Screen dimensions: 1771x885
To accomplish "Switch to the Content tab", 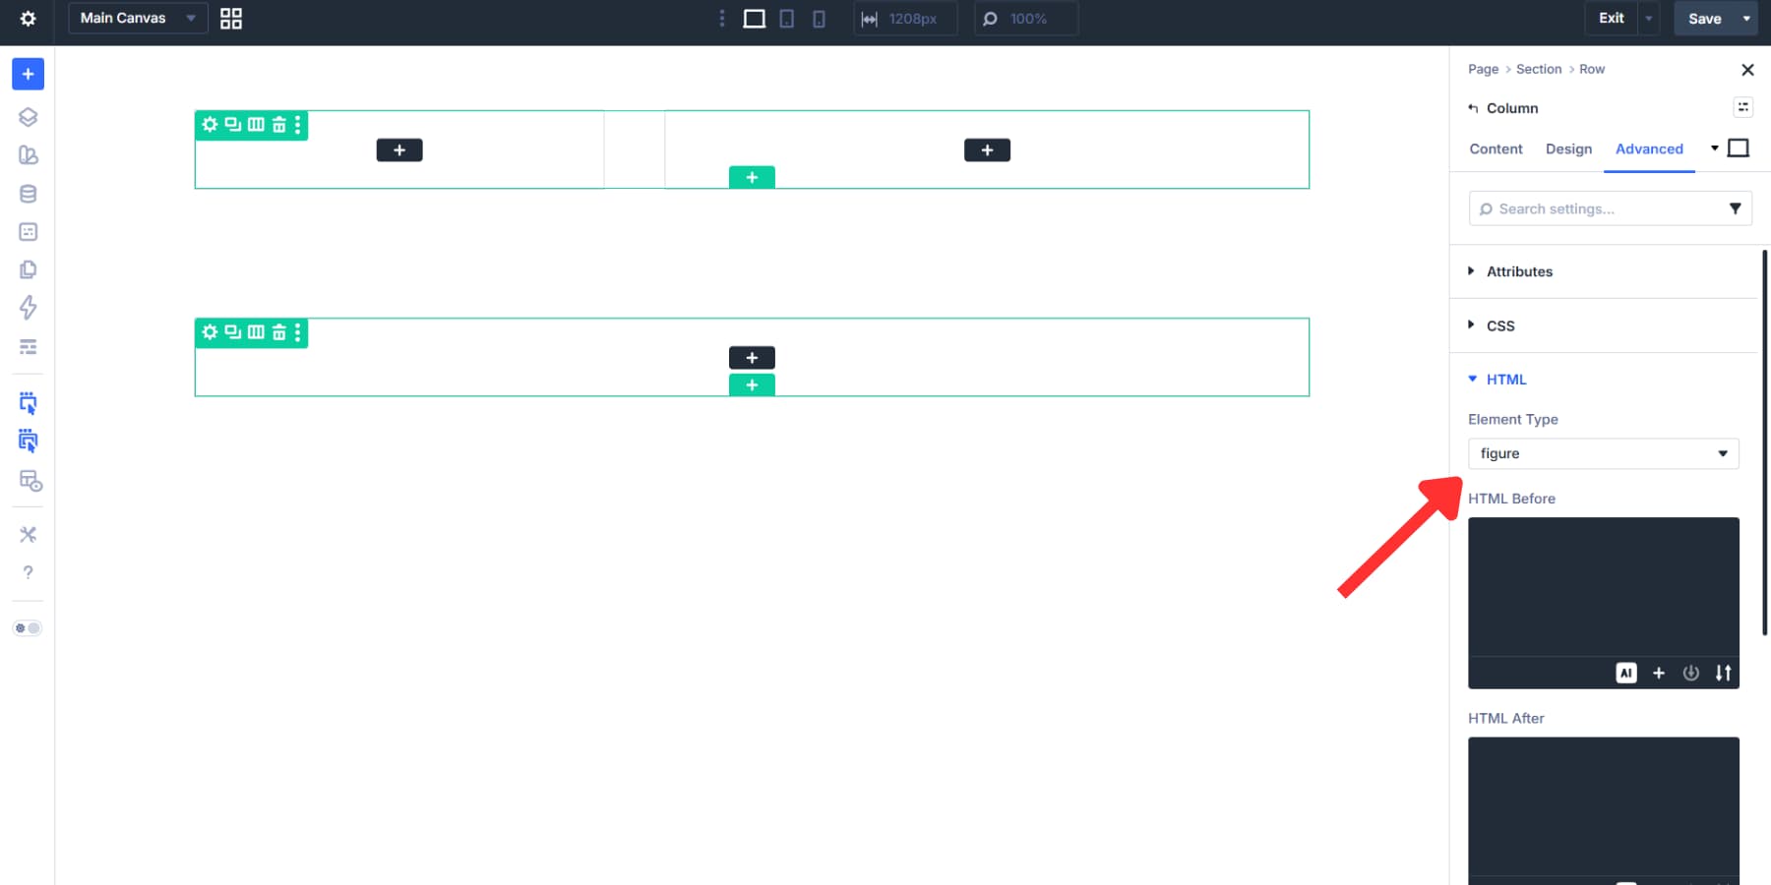I will [1495, 148].
